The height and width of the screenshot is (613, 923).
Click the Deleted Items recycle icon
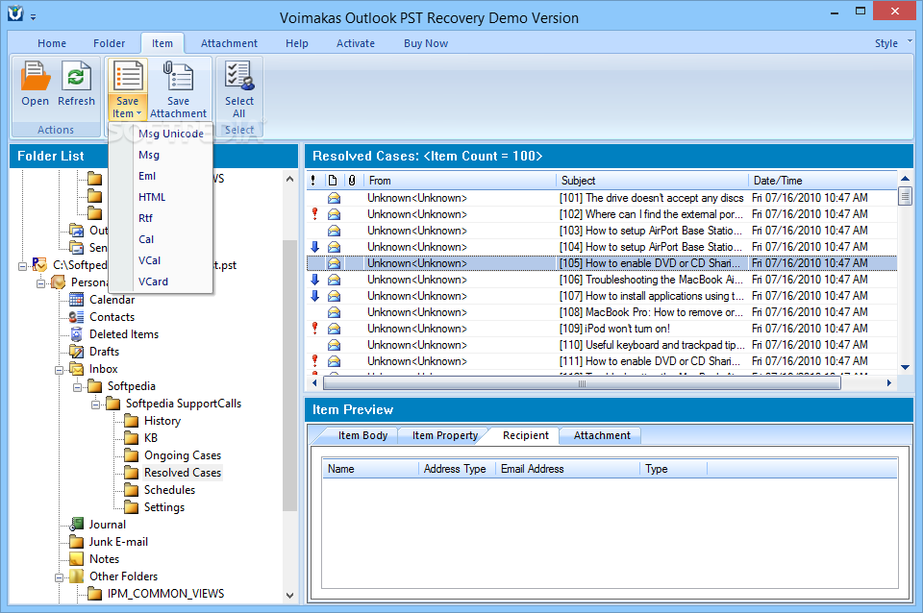[x=77, y=334]
